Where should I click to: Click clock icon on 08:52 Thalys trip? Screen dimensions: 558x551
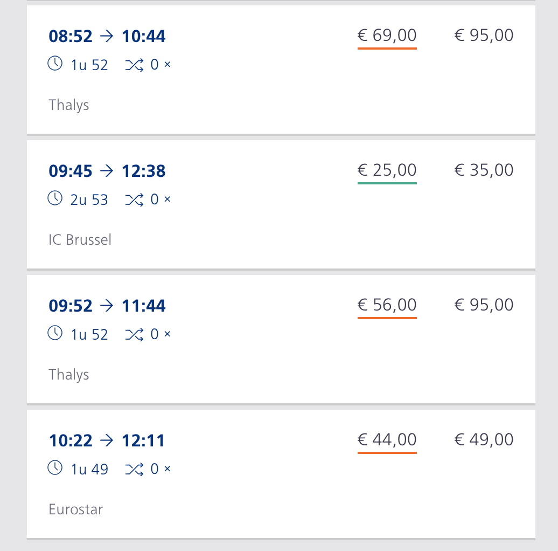(x=55, y=64)
